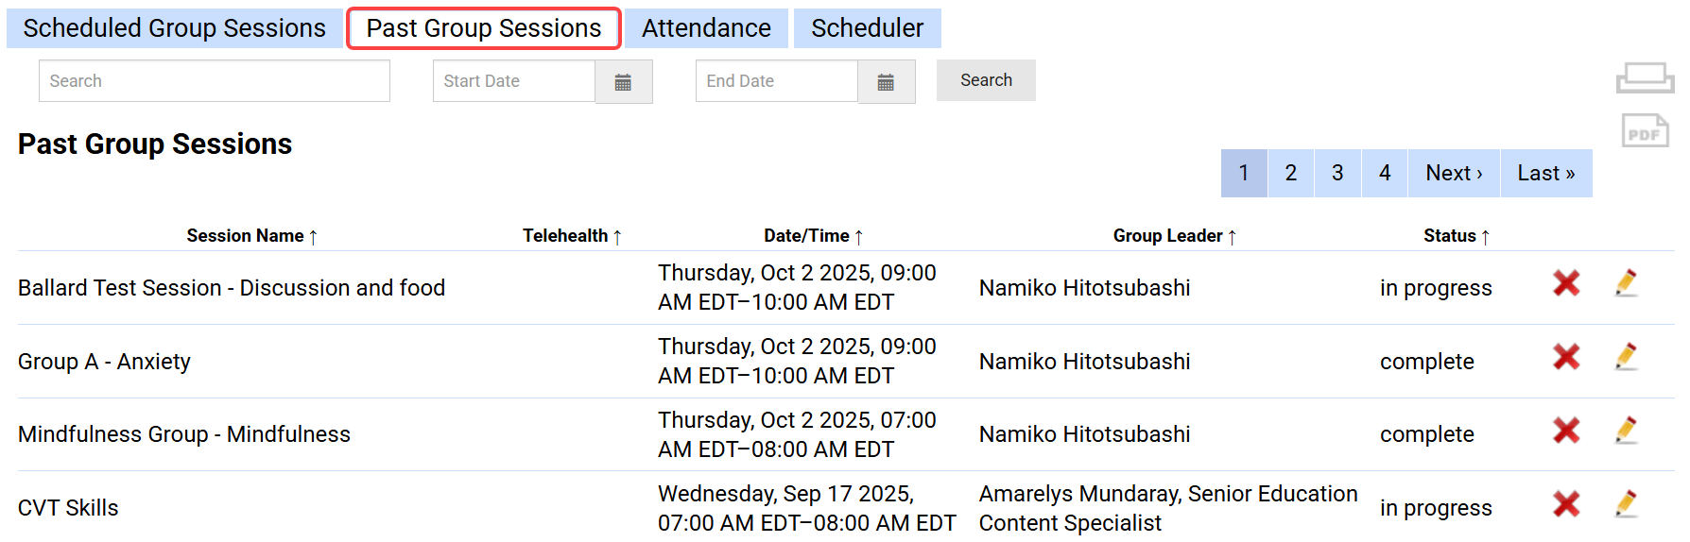
Task: Delete the CVT Skills session
Action: pos(1566,504)
